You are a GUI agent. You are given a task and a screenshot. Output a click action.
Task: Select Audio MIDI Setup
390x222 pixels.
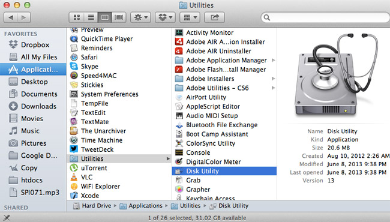(x=224, y=116)
